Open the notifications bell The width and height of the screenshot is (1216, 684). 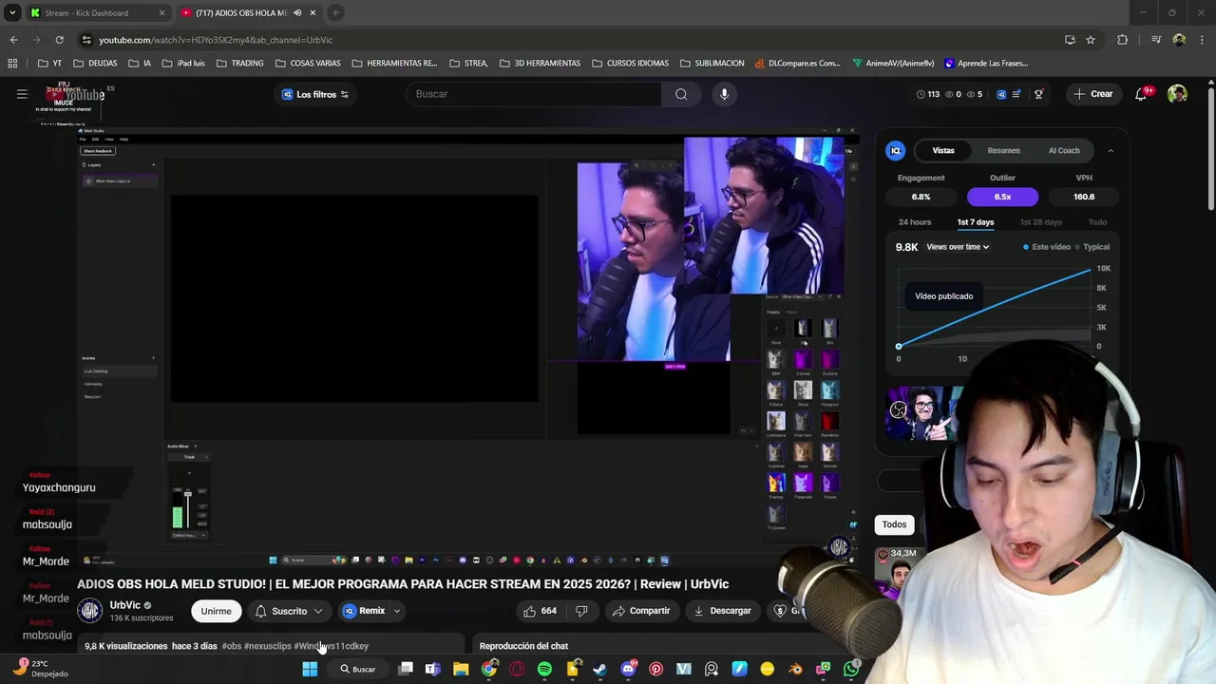(1141, 94)
